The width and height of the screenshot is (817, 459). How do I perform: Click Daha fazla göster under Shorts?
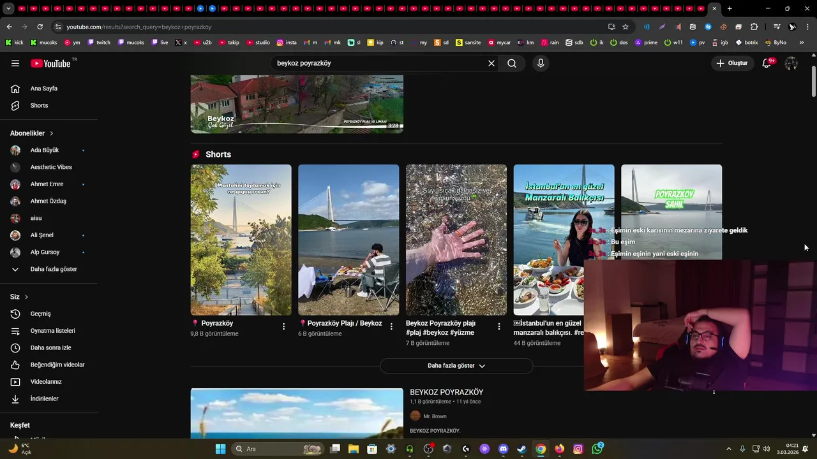pyautogui.click(x=456, y=366)
